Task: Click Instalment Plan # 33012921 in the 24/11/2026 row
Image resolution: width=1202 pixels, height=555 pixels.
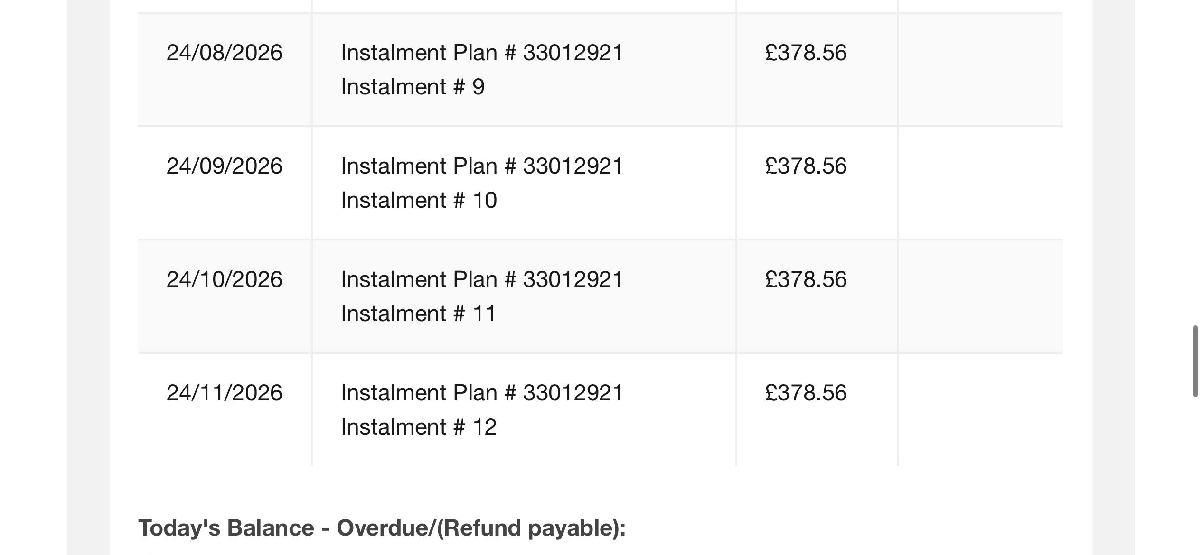Action: (482, 392)
